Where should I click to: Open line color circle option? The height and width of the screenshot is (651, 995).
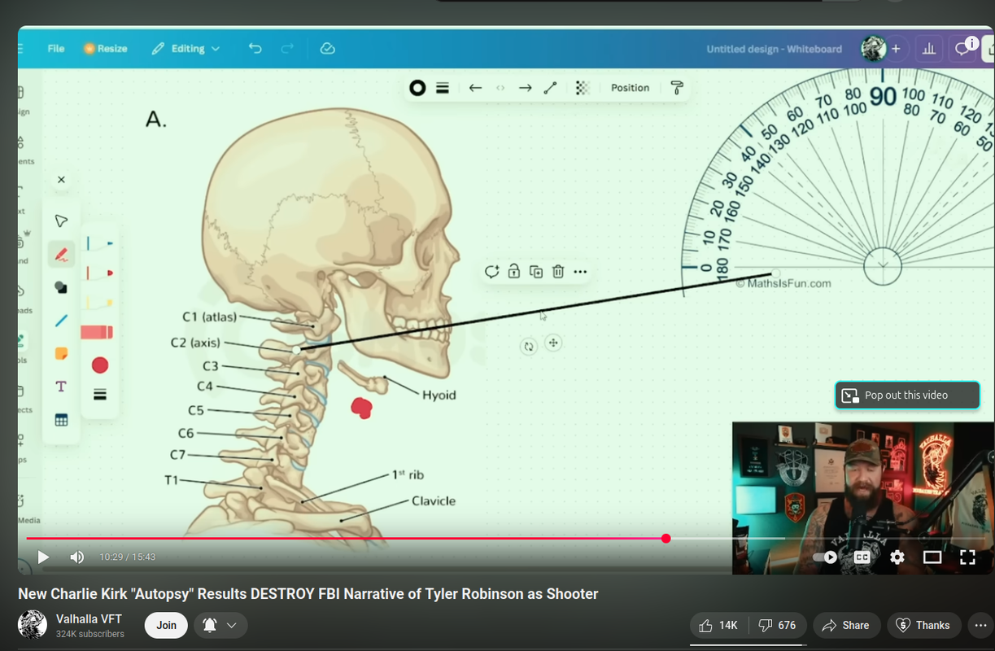click(x=417, y=88)
